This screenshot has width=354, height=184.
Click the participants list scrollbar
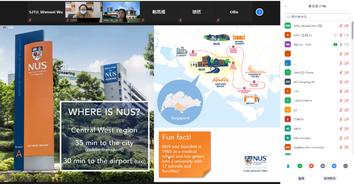(x=352, y=30)
